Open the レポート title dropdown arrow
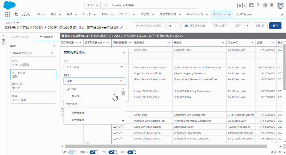Image resolution: width=286 pixels, height=155 pixels. coord(18,23)
